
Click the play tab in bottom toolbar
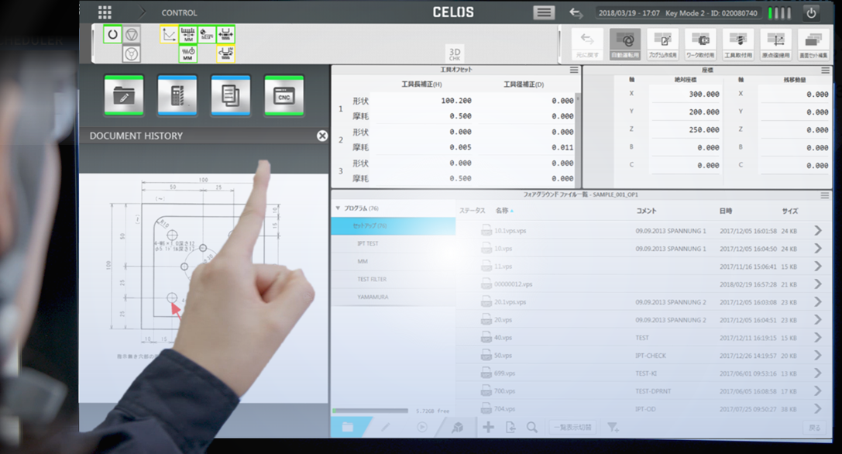[422, 427]
